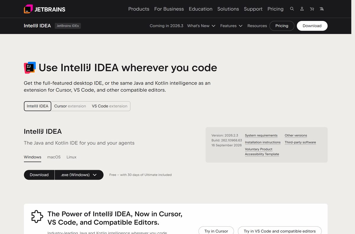The height and width of the screenshot is (234, 355).
Task: Open the language selector icon
Action: (x=322, y=9)
